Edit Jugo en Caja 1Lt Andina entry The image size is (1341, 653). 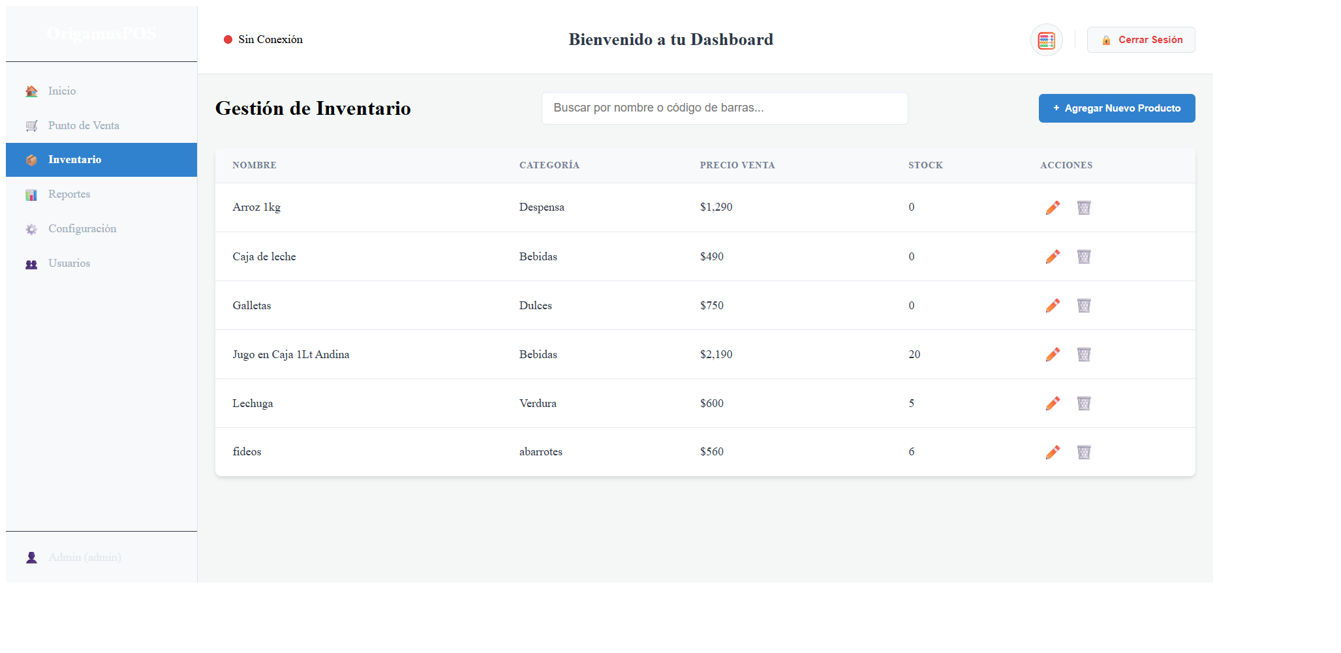click(1053, 354)
